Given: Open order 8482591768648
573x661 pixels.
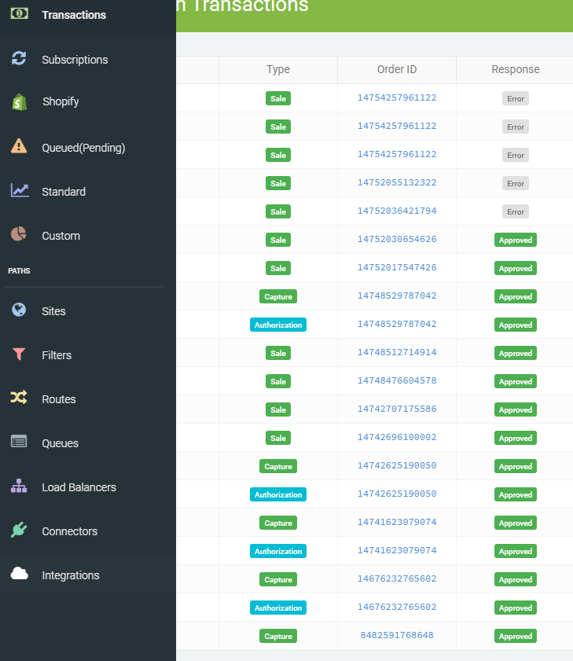Looking at the screenshot, I should click(397, 635).
